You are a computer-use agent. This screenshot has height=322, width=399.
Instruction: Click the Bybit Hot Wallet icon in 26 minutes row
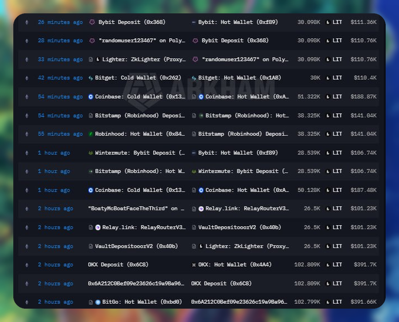tap(194, 22)
